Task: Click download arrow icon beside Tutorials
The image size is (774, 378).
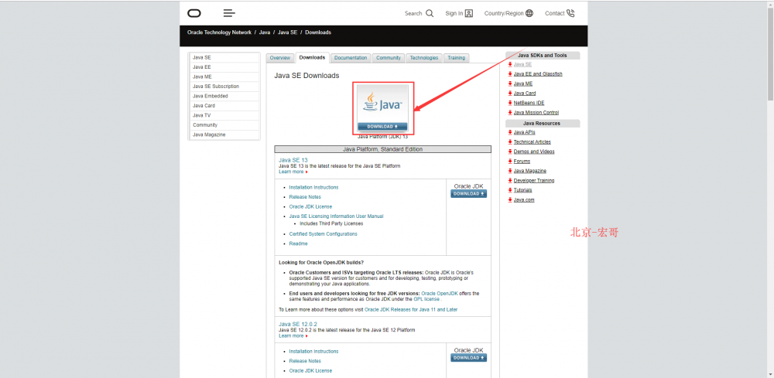Action: (x=510, y=190)
